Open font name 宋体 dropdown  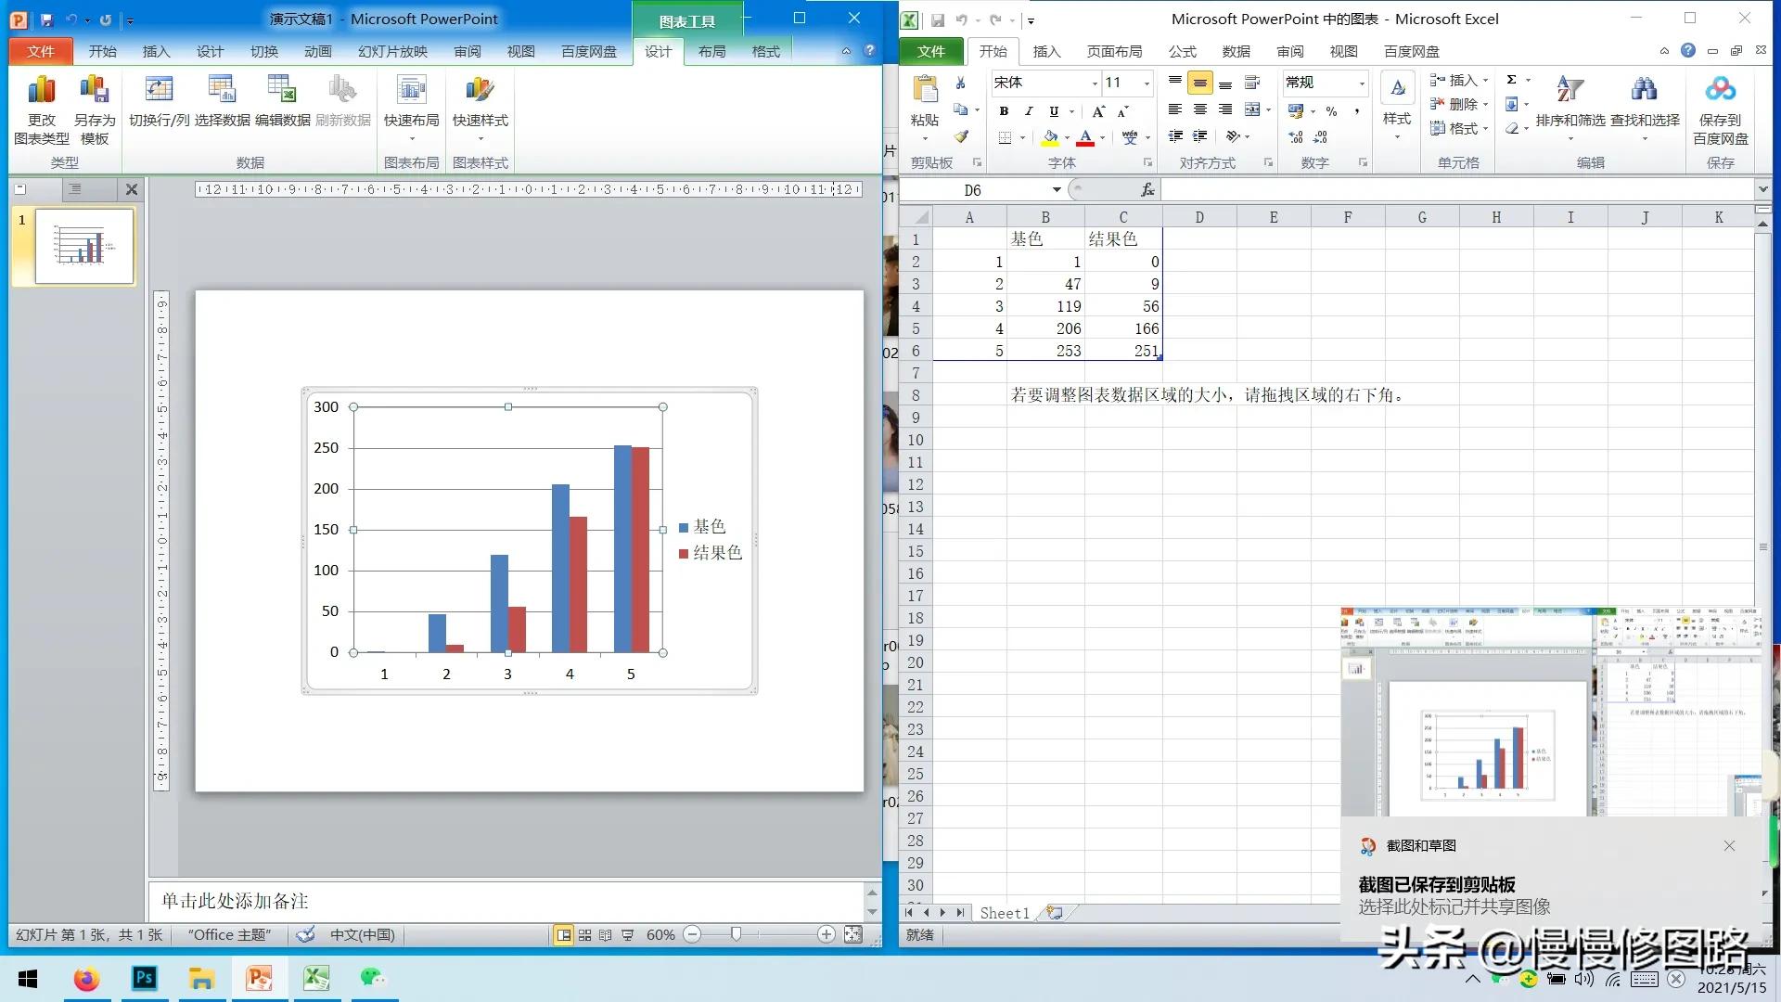pos(1095,83)
